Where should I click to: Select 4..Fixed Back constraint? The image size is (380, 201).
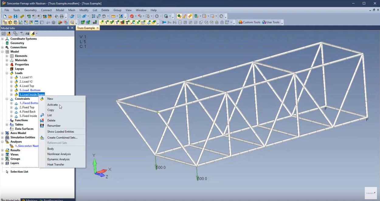pyautogui.click(x=27, y=112)
